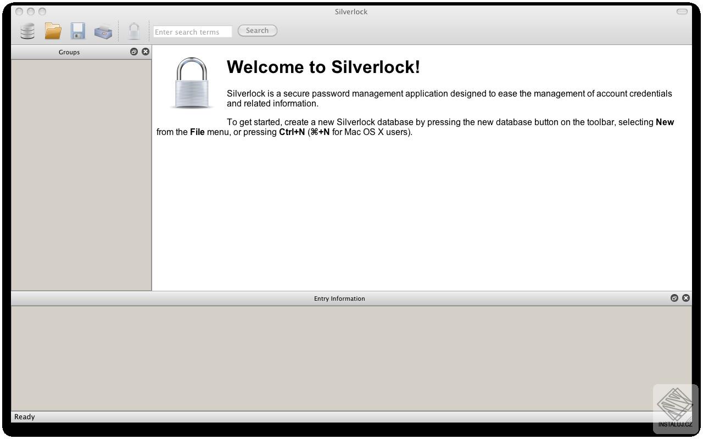703x439 pixels.
Task: Minimize the Silverlock window
Action: tap(31, 12)
